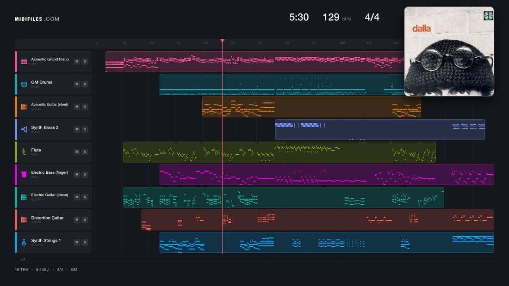The image size is (509, 286).
Task: Jump to bar 97 on the ruler
Action: [314, 43]
